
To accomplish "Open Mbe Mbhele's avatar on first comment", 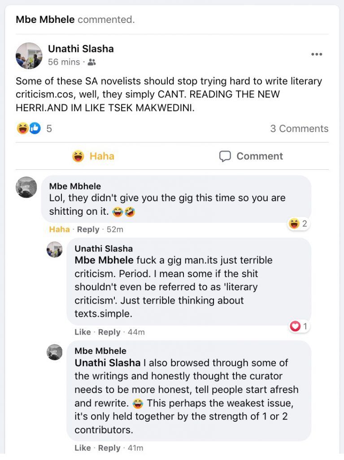I will point(26,187).
